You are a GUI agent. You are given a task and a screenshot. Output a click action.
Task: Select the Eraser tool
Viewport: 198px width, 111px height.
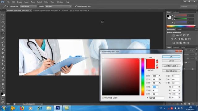3,53
